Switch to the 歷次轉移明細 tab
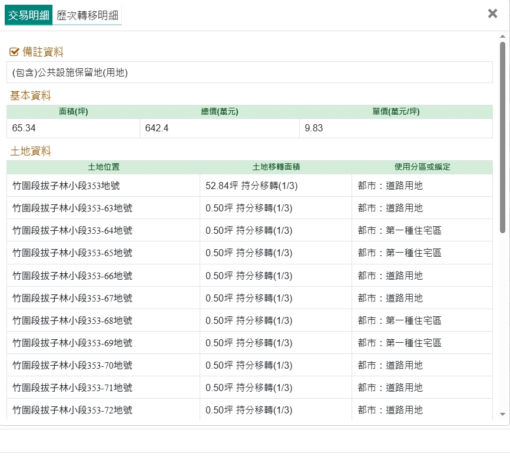 coord(87,15)
